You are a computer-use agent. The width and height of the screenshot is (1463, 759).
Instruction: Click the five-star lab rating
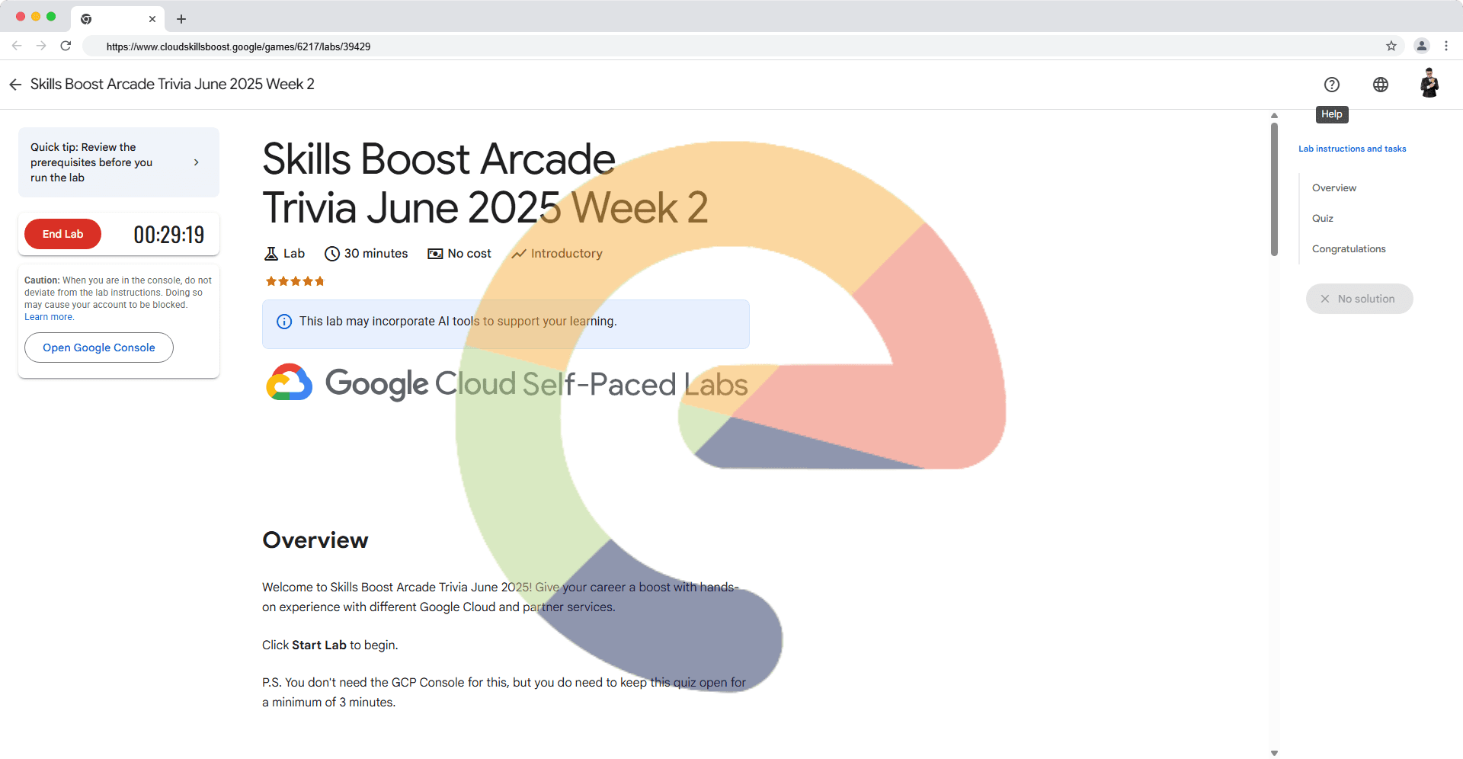point(295,281)
